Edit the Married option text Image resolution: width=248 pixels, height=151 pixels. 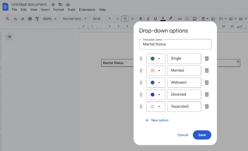click(x=184, y=71)
